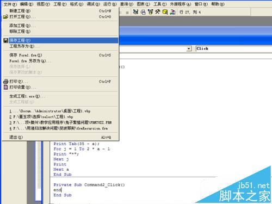
Task: Click End Sub closing Command2_Click procedure
Action: (63, 195)
